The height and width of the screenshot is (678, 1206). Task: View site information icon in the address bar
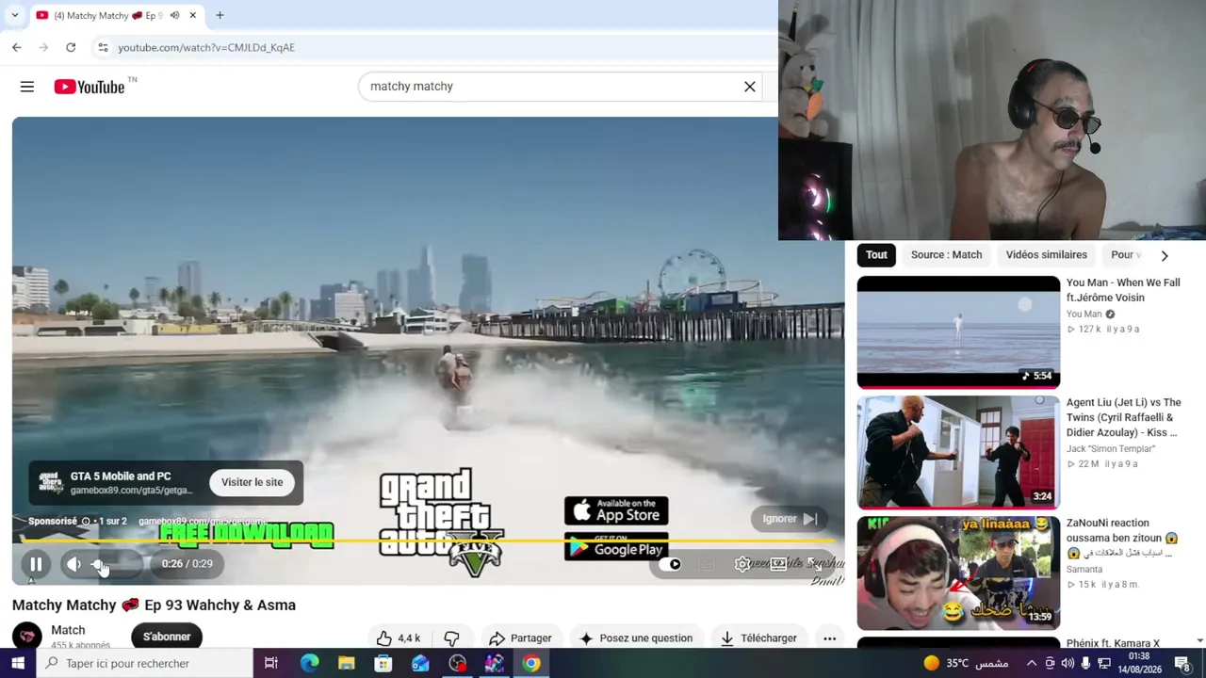point(103,47)
